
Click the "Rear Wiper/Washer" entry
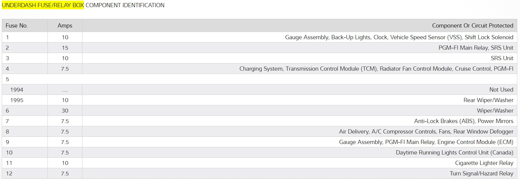pos(488,100)
